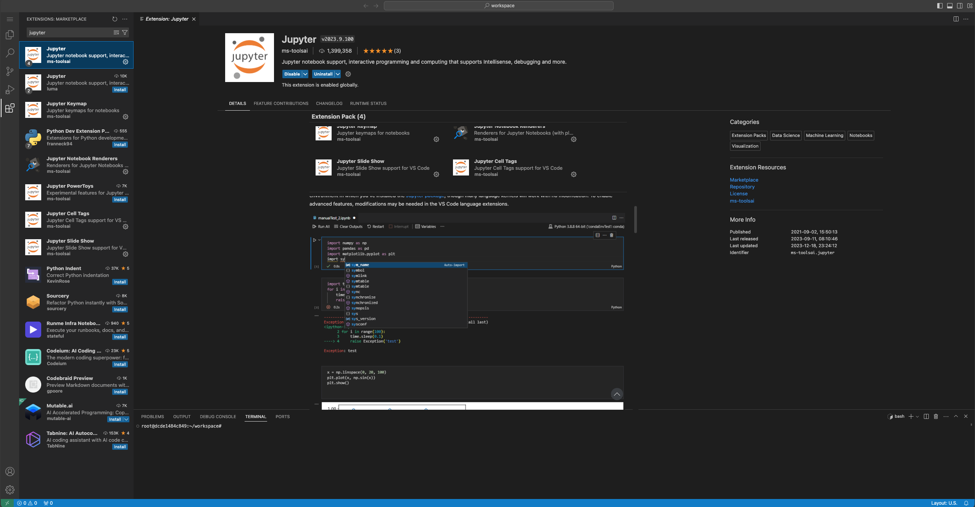Click the Repository link in Extension Resources
The width and height of the screenshot is (975, 507).
pos(742,187)
